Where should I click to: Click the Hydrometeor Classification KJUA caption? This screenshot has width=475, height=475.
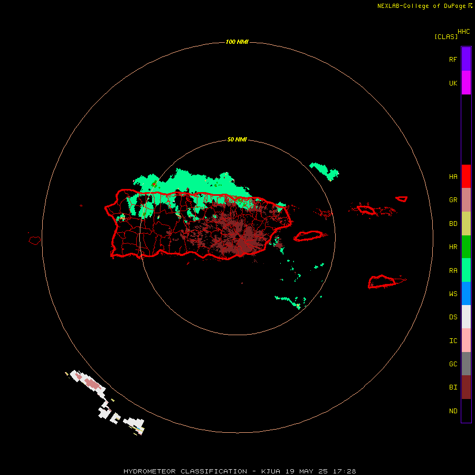click(240, 471)
